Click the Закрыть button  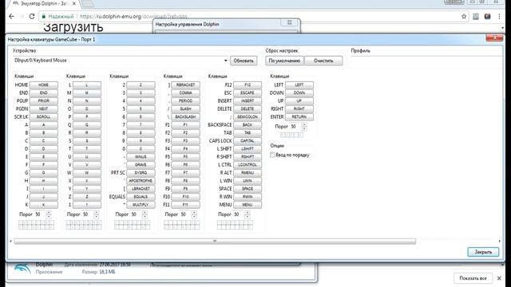(x=483, y=252)
